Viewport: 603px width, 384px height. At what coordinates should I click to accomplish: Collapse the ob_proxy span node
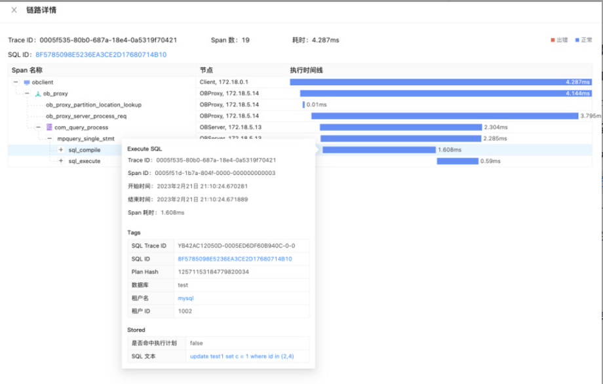[x=27, y=94]
